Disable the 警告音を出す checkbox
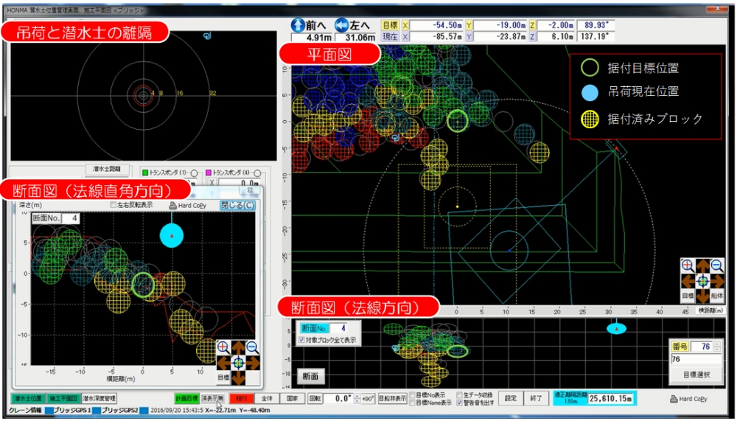This screenshot has height=421, width=737. pyautogui.click(x=461, y=403)
